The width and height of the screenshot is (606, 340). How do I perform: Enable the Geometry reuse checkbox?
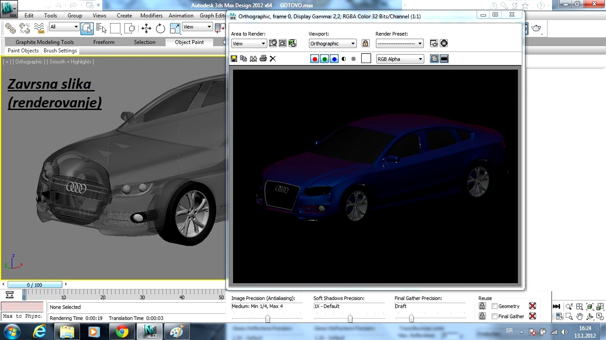click(x=495, y=306)
